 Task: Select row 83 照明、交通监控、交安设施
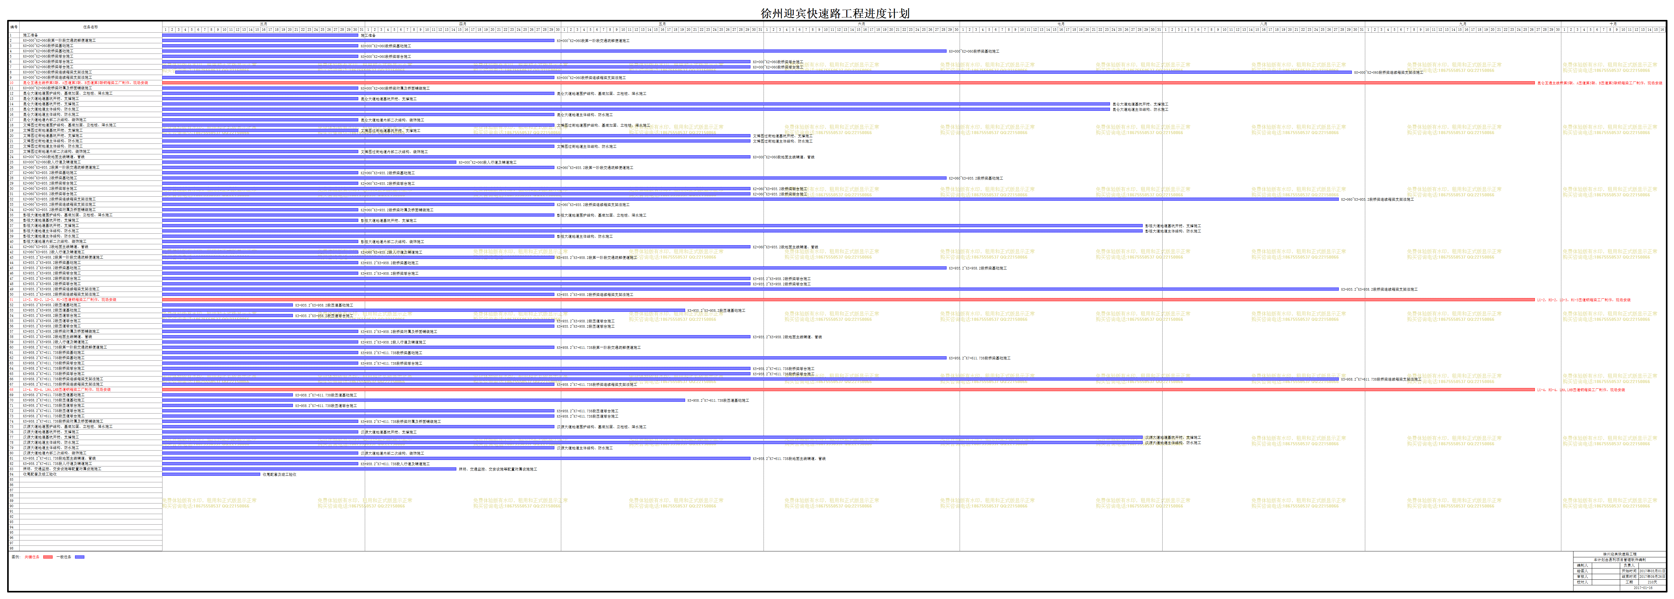[x=85, y=468]
